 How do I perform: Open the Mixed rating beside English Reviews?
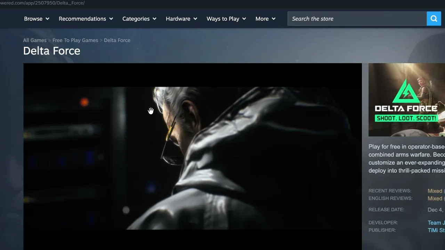click(x=435, y=199)
